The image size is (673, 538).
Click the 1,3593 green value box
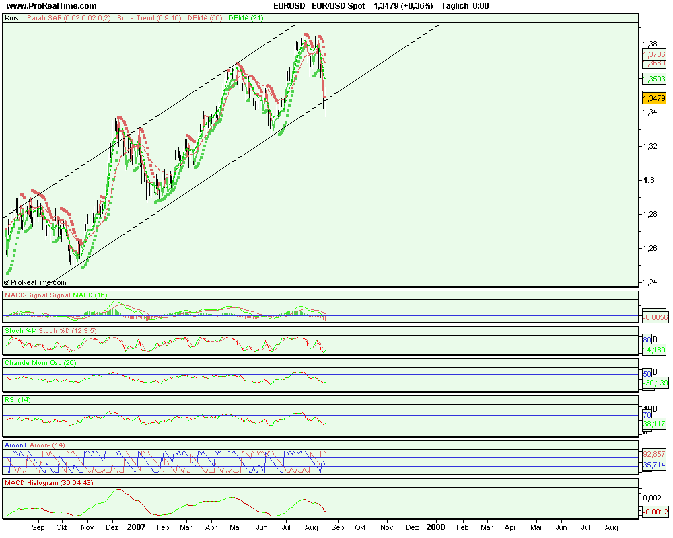click(653, 79)
